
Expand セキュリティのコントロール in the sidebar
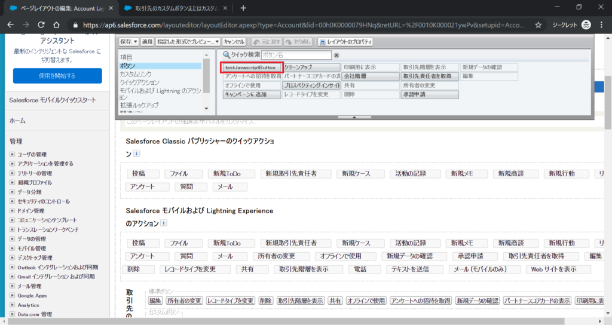click(13, 201)
